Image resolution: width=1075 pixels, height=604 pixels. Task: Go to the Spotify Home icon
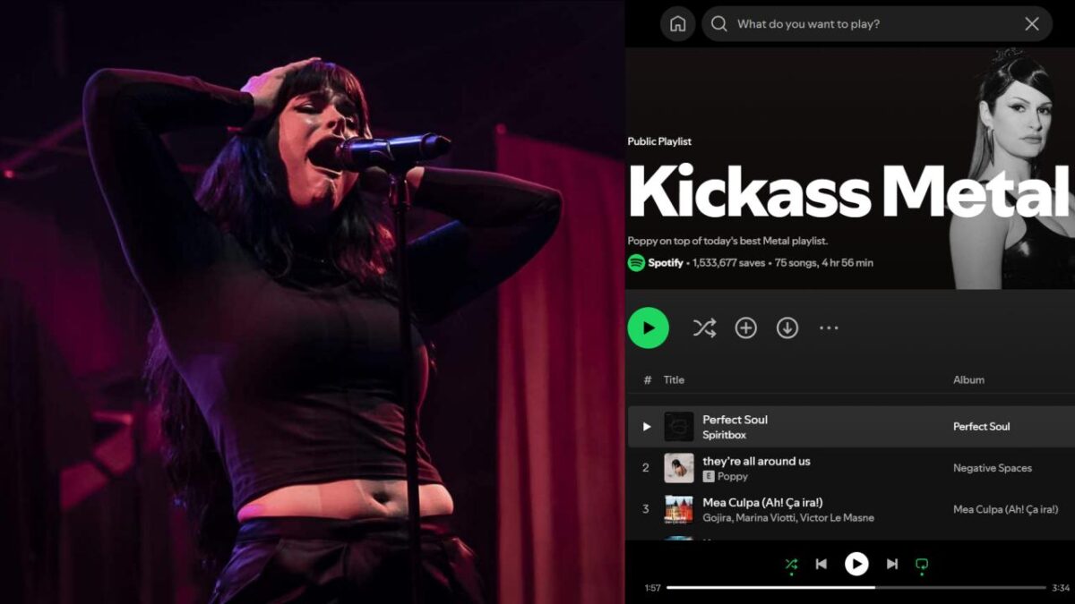point(677,24)
